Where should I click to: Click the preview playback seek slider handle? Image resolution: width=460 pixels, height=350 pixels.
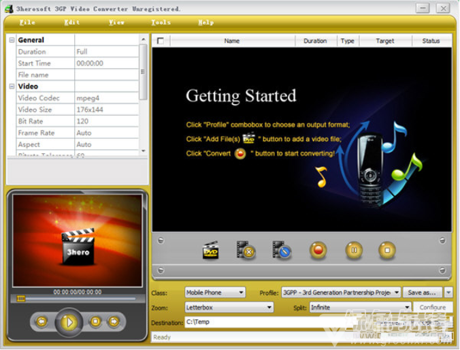[20, 299]
